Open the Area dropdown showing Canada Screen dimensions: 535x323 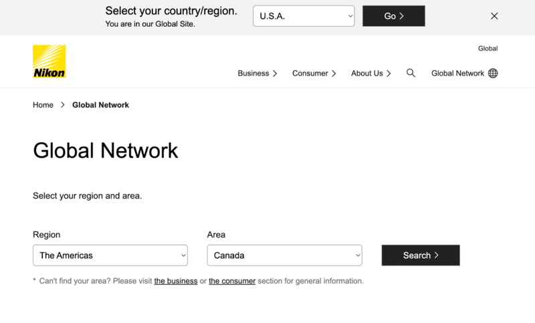tap(285, 255)
